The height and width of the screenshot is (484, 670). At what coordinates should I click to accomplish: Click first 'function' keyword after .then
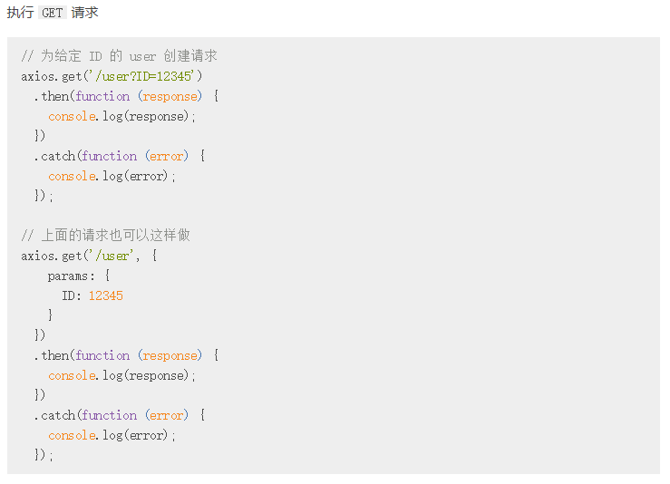[x=102, y=96]
